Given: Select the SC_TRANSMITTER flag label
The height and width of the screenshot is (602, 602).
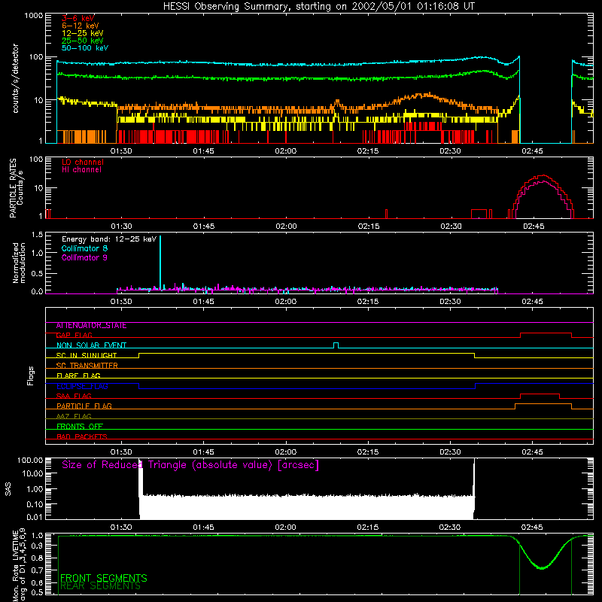Looking at the screenshot, I should (87, 365).
